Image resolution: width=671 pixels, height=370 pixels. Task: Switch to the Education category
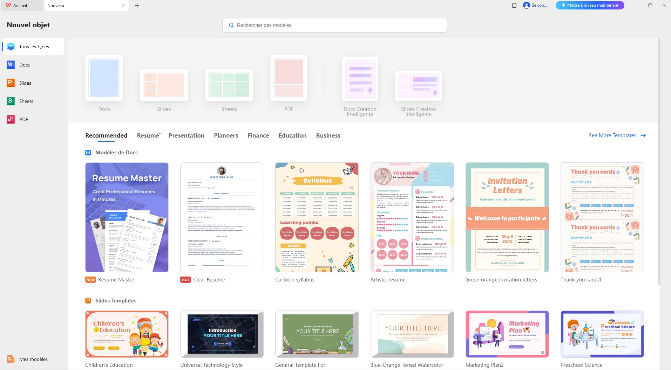click(x=292, y=135)
